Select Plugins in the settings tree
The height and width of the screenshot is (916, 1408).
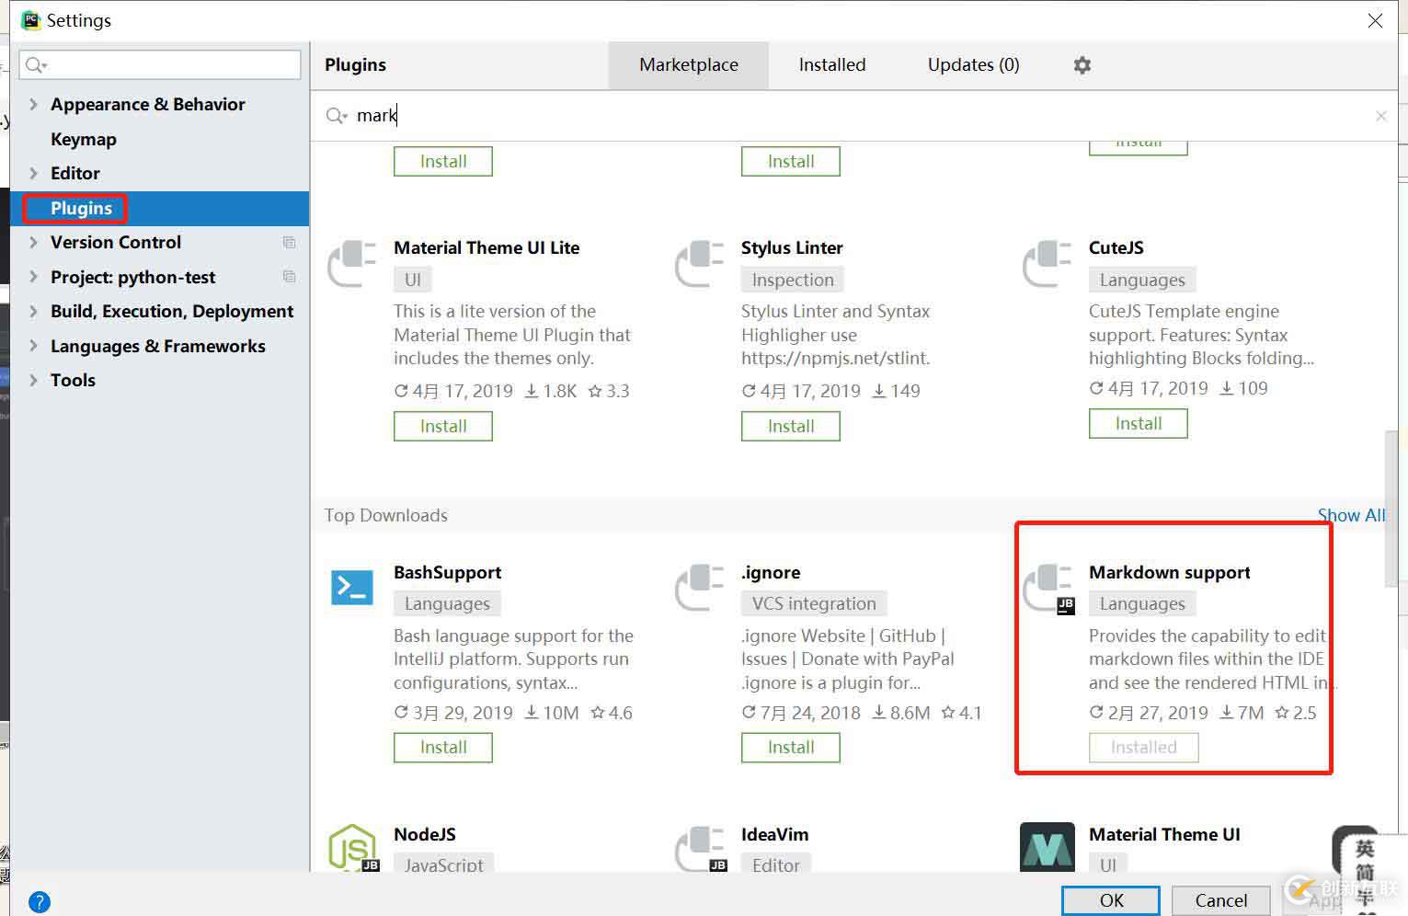click(x=160, y=209)
